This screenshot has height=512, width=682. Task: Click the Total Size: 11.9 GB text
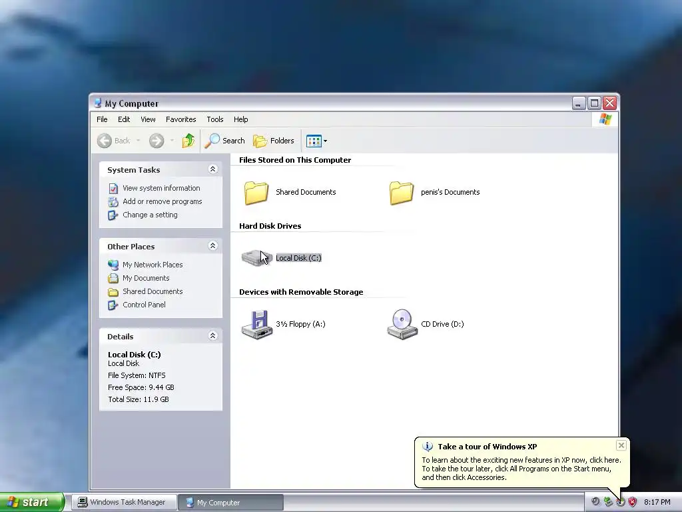(x=139, y=399)
